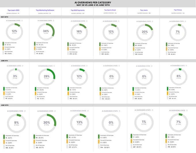Screen dimensions: 196x153
Task: Click the JUNE 4TH section header label
Action: click(x=4, y=61)
